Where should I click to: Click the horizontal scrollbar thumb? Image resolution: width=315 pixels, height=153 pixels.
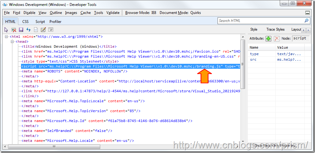click(54, 146)
